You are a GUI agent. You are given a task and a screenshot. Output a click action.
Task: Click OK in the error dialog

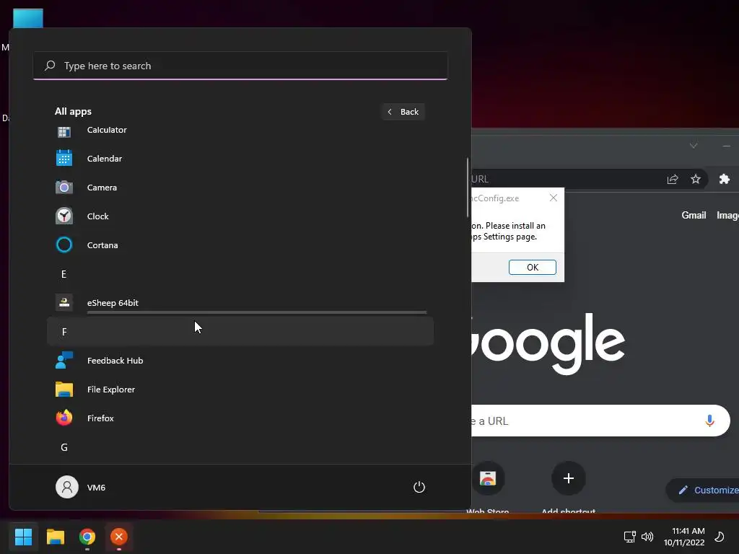533,267
